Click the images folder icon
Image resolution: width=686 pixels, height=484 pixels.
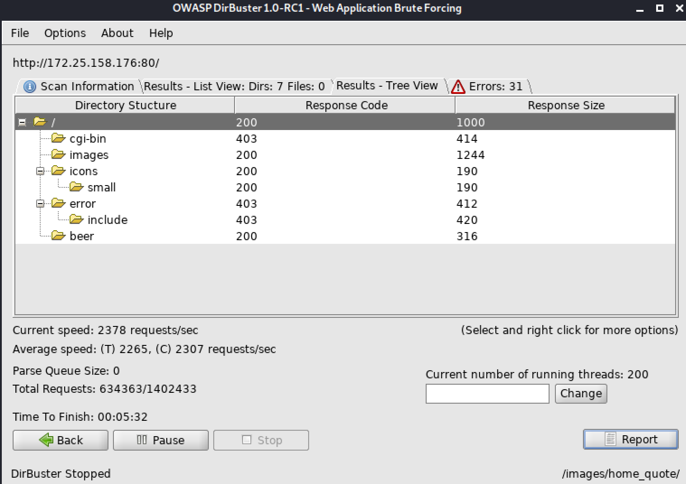point(58,154)
